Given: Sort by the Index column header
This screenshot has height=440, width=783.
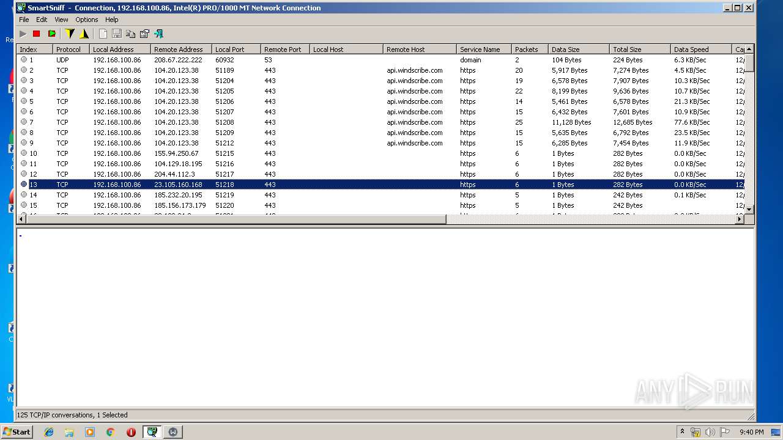Looking at the screenshot, I should pos(34,50).
